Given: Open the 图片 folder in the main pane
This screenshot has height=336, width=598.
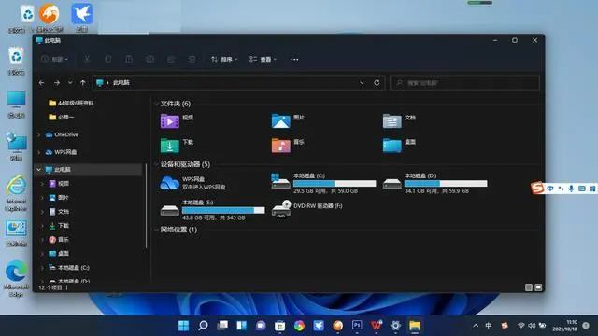Looking at the screenshot, I should pyautogui.click(x=280, y=121).
